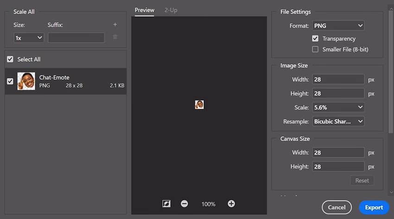This screenshot has width=394, height=219.
Task: Click the scrollbar down arrow
Action: (391, 193)
